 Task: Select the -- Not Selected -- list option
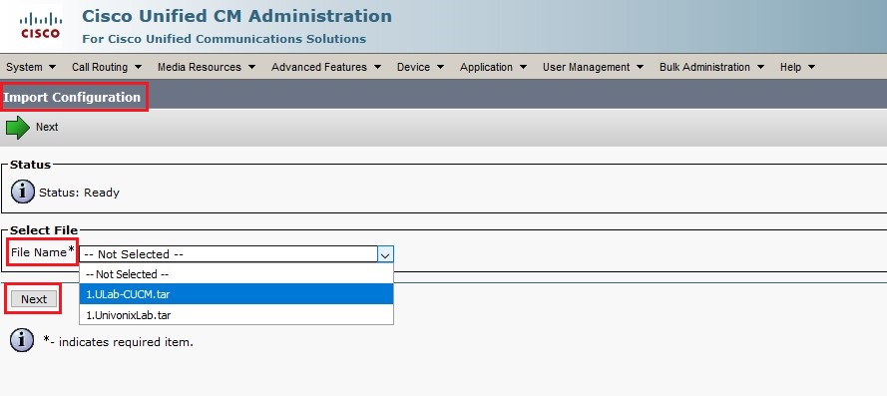(x=236, y=274)
